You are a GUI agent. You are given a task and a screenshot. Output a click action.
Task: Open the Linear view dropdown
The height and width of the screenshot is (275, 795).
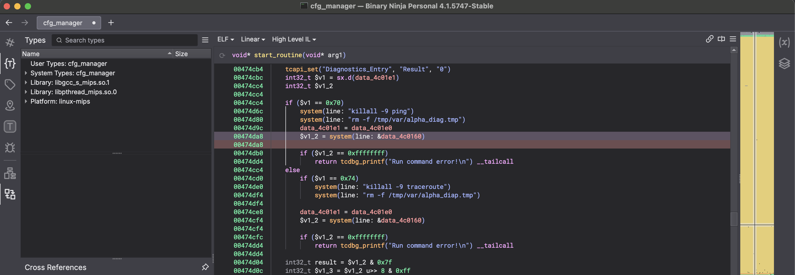click(253, 39)
